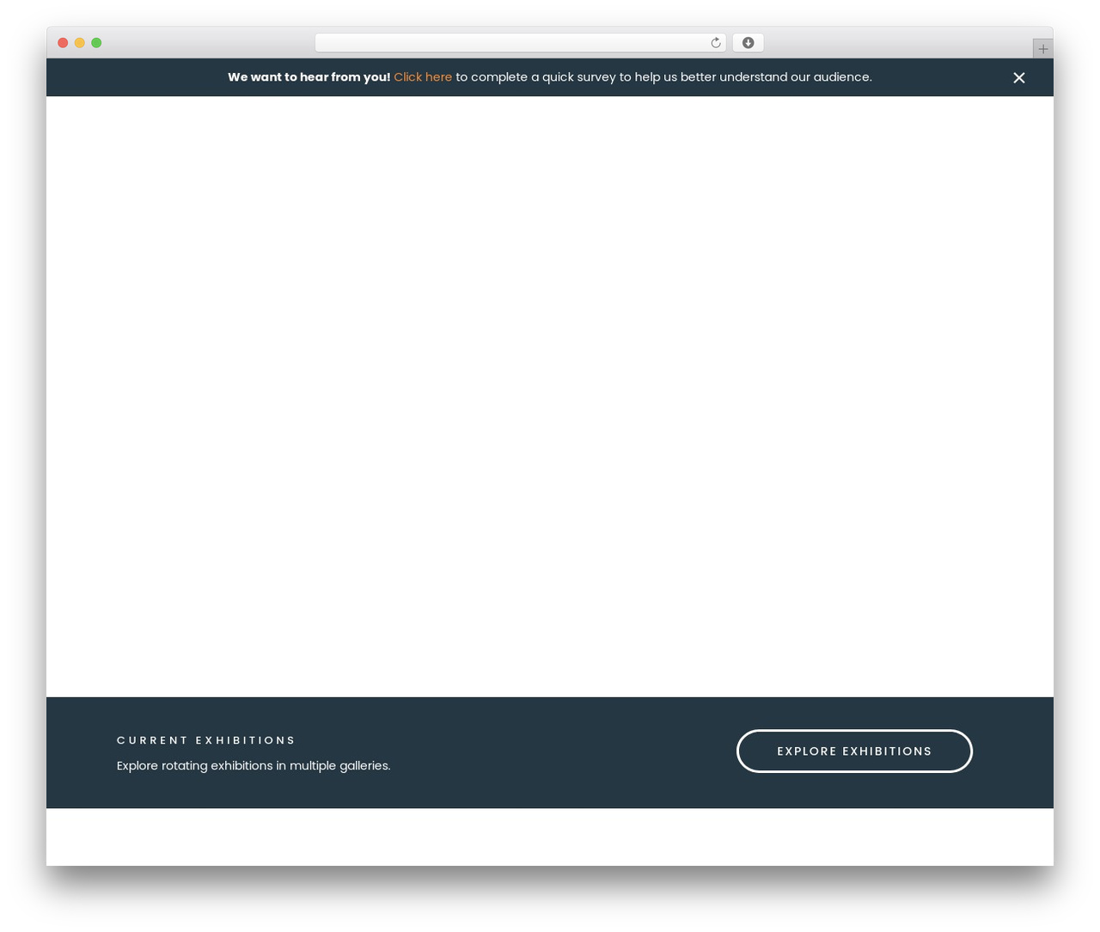This screenshot has width=1100, height=932.
Task: Minimize the window using the yellow button
Action: pos(80,43)
